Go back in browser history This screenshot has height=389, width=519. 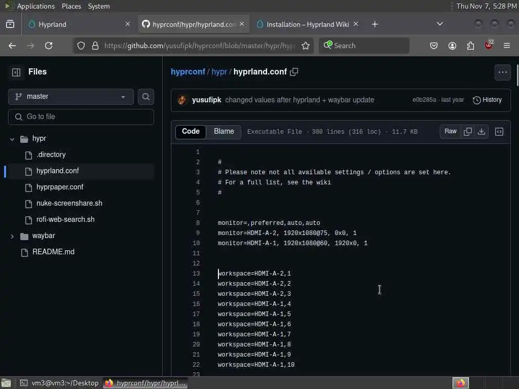[x=12, y=46]
